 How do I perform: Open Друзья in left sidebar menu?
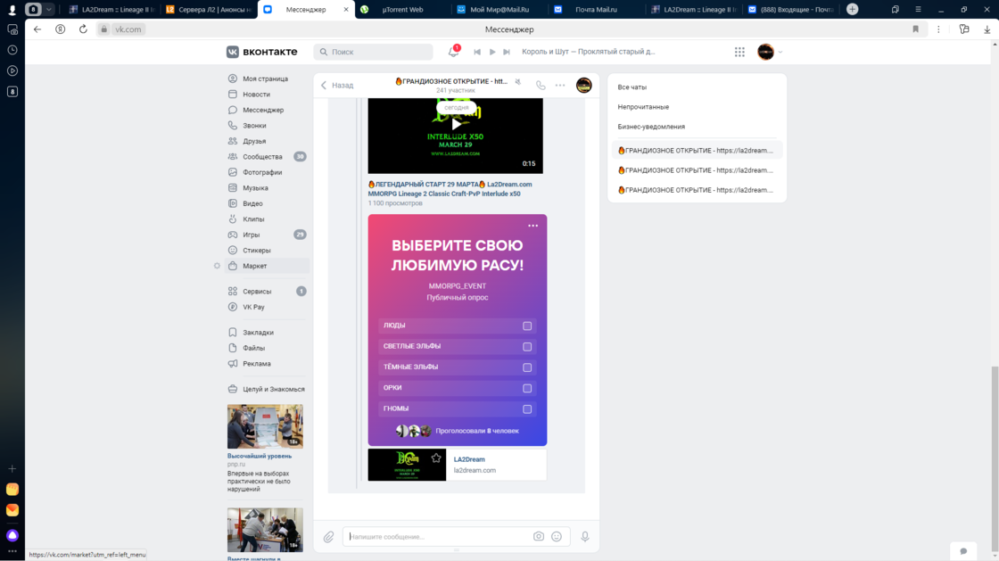click(x=254, y=141)
